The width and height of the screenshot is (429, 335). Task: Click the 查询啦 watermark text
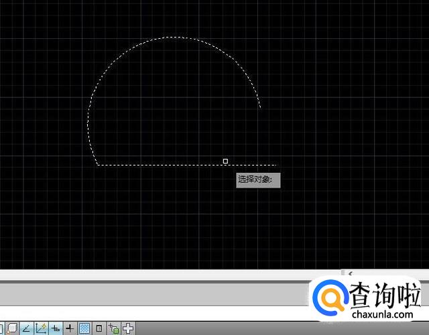[x=385, y=294]
